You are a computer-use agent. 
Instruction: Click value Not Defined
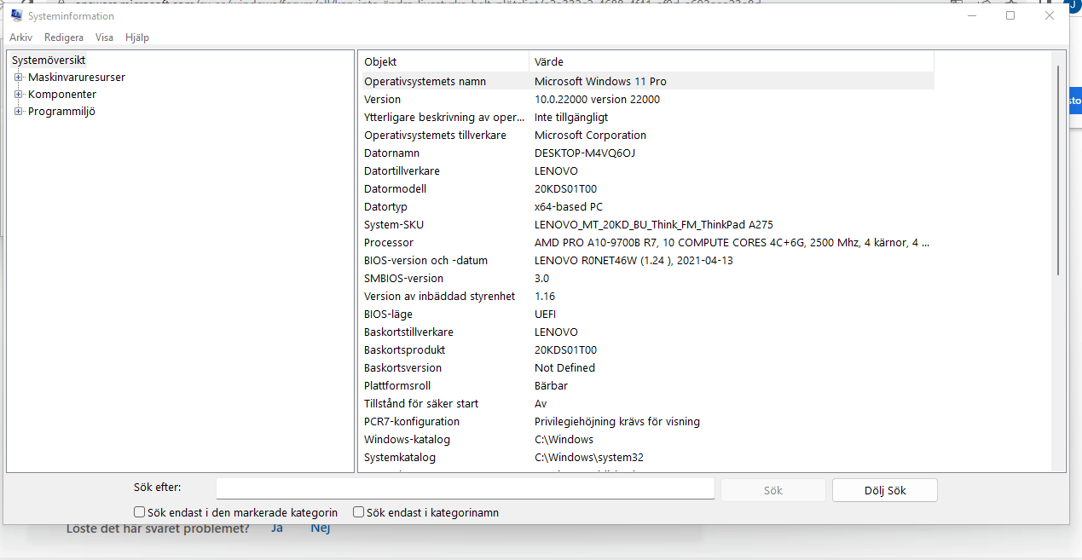tap(564, 367)
